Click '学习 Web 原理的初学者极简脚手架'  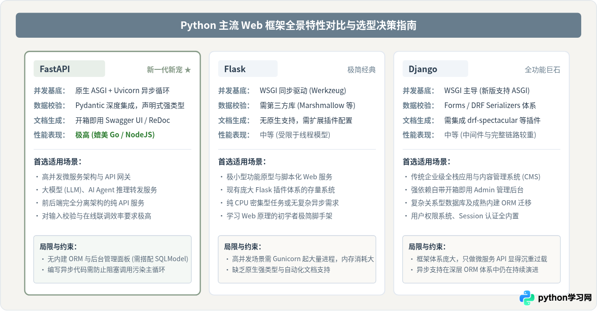pos(279,216)
